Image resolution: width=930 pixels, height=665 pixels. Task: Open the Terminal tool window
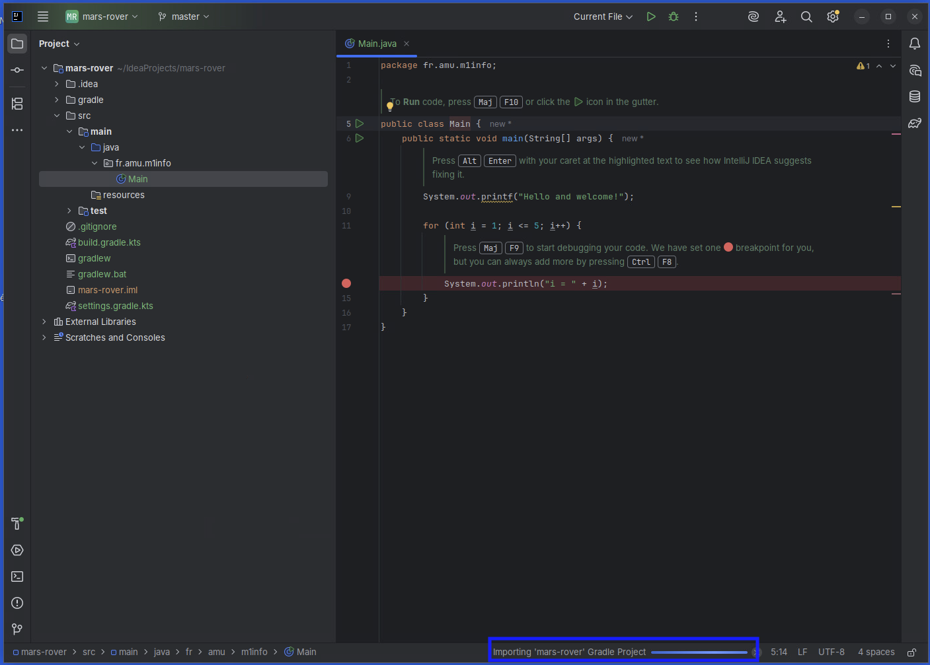(x=17, y=577)
